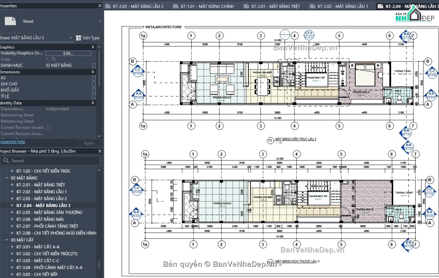Click Edit... for Visibility/Graphics Overrides
This screenshot has height=278, width=439.
68,53
